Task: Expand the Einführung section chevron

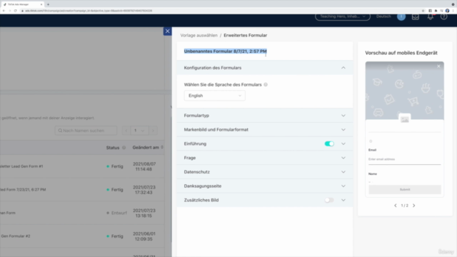Action: tap(343, 143)
